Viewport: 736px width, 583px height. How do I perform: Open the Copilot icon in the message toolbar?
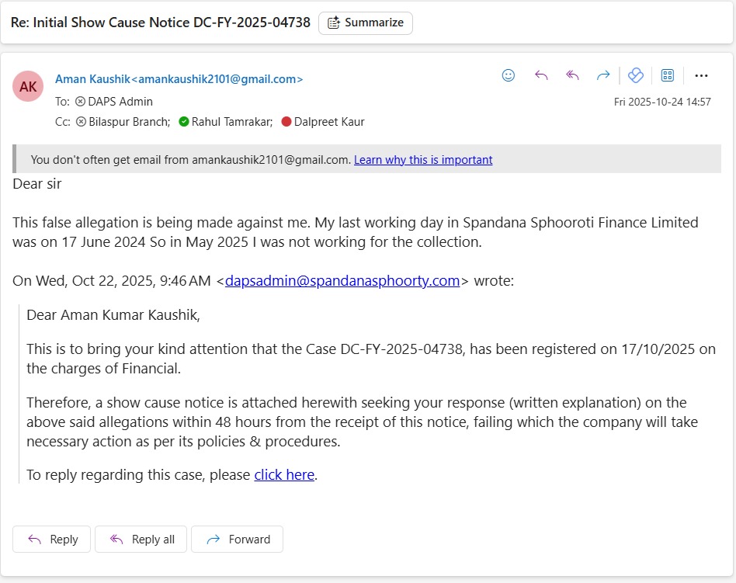click(x=635, y=75)
